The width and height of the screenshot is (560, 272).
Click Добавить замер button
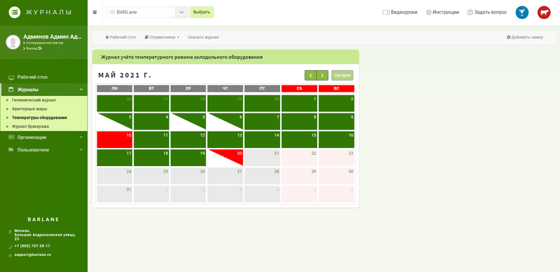[525, 37]
